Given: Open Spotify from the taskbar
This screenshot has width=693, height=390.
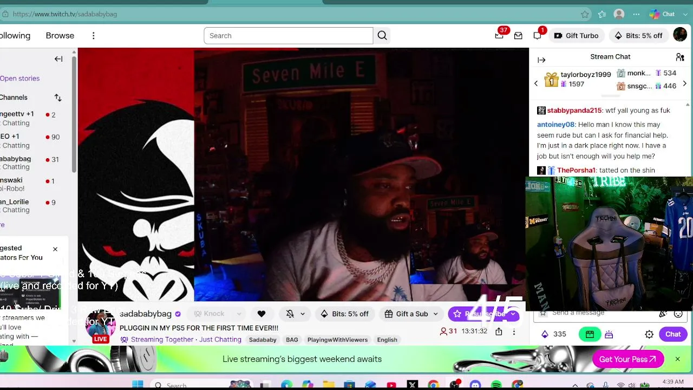Looking at the screenshot, I should [x=496, y=385].
